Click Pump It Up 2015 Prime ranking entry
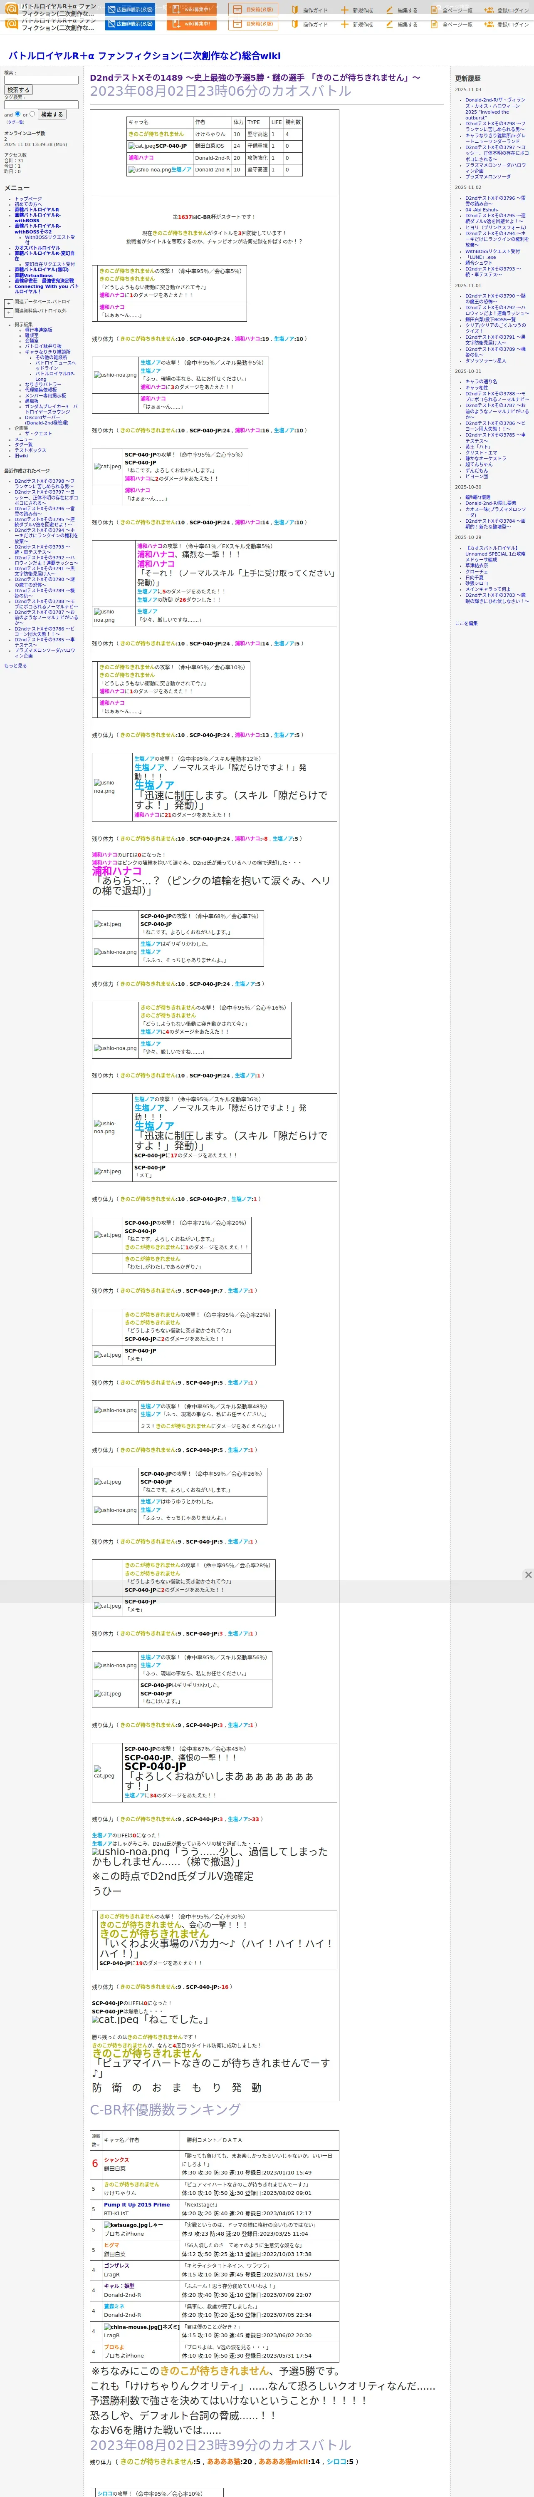Image resolution: width=534 pixels, height=2497 pixels. click(137, 2205)
